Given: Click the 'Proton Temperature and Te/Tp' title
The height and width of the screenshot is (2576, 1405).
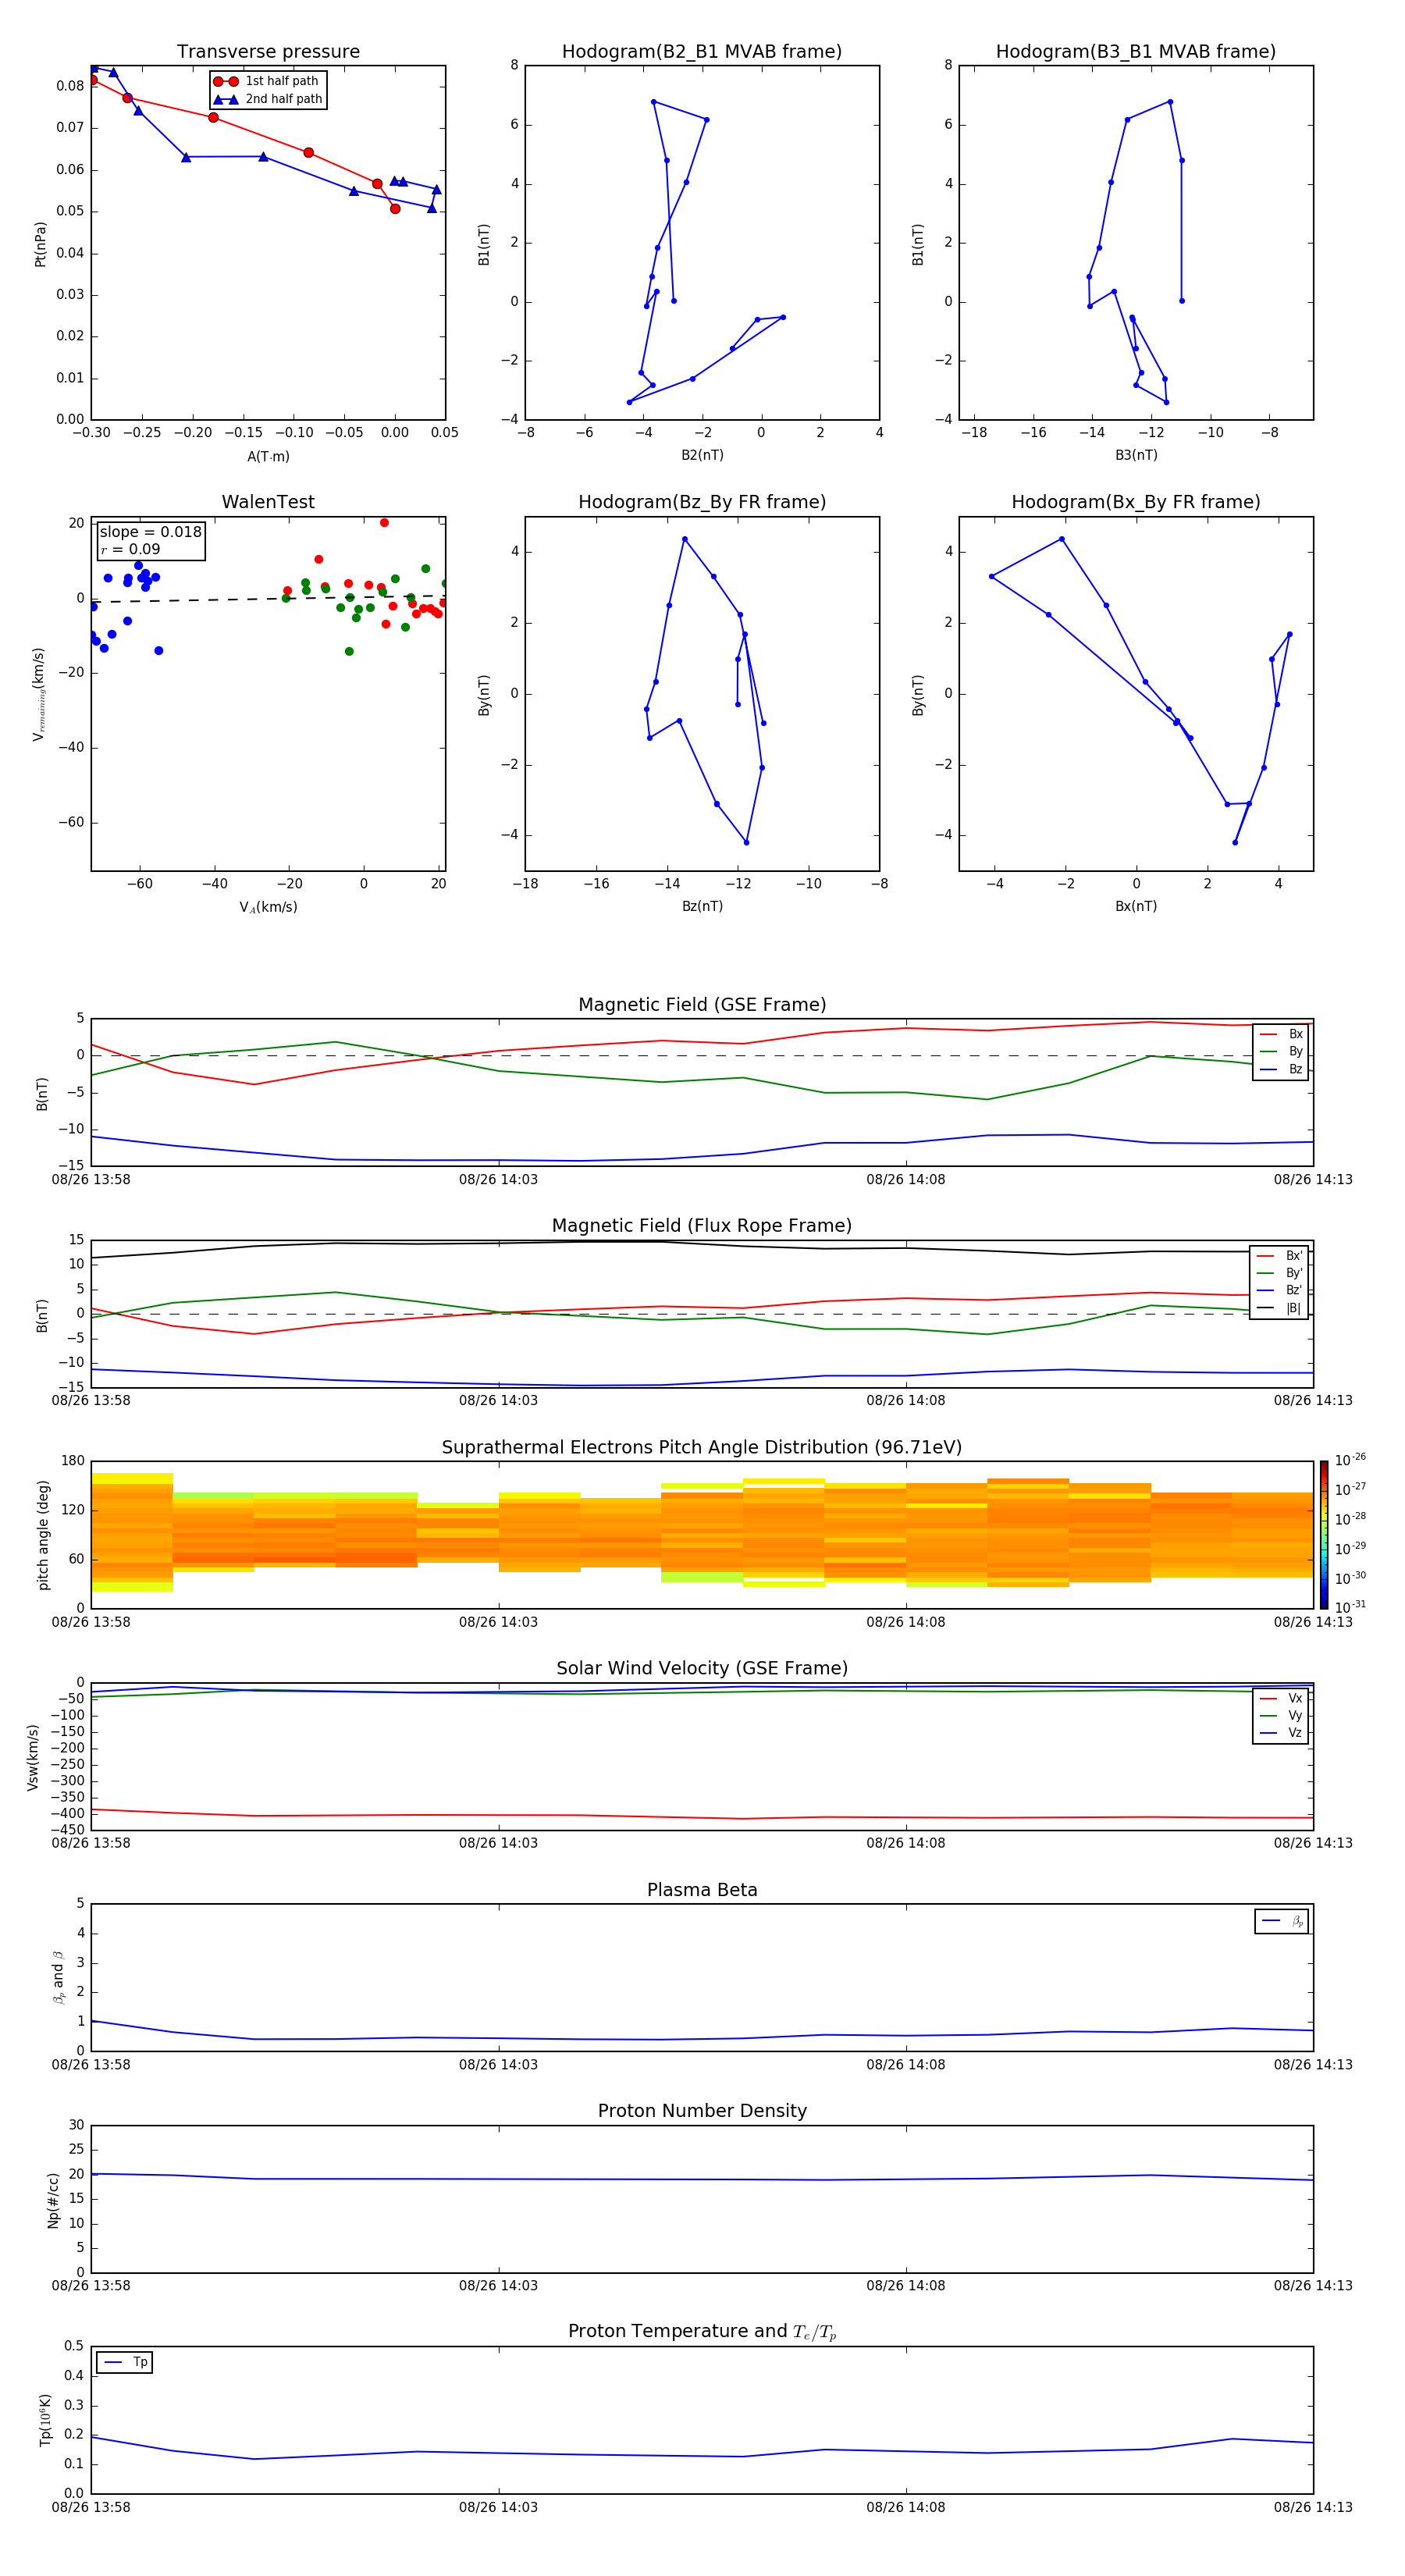Looking at the screenshot, I should pyautogui.click(x=702, y=2332).
